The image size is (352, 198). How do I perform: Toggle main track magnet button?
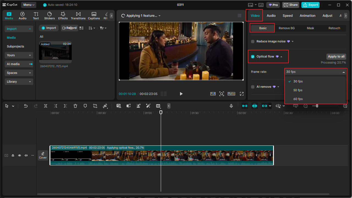click(245, 106)
